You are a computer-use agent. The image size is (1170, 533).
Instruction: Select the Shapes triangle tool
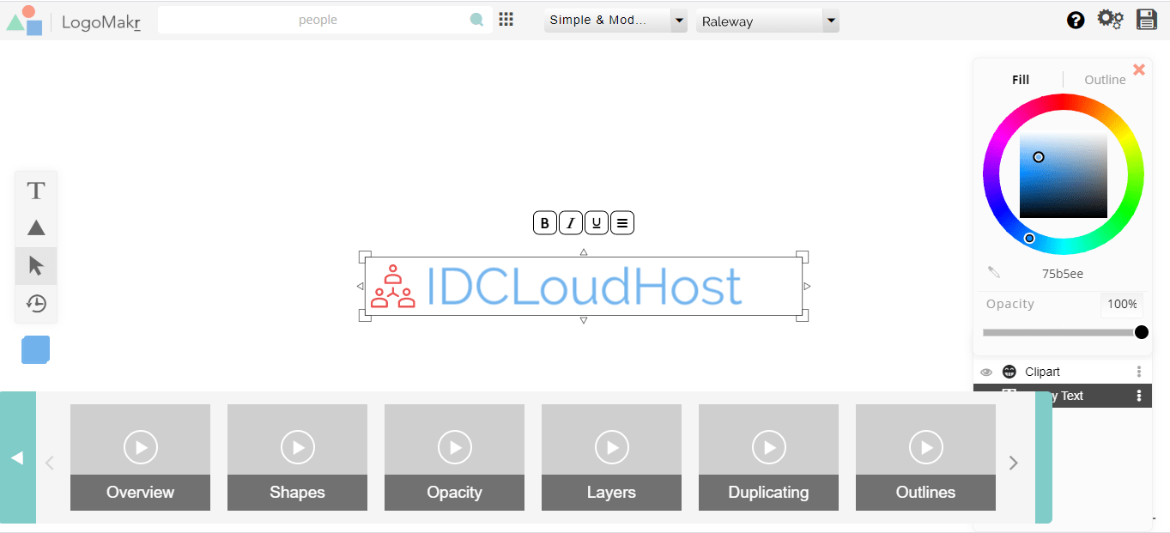(36, 228)
